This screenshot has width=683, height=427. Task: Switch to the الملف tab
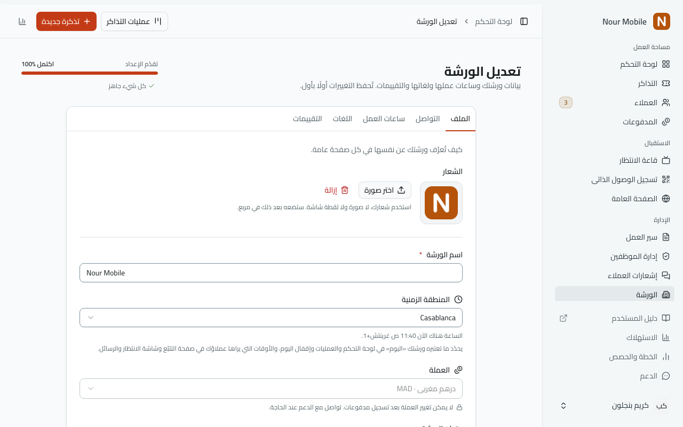pos(460,118)
